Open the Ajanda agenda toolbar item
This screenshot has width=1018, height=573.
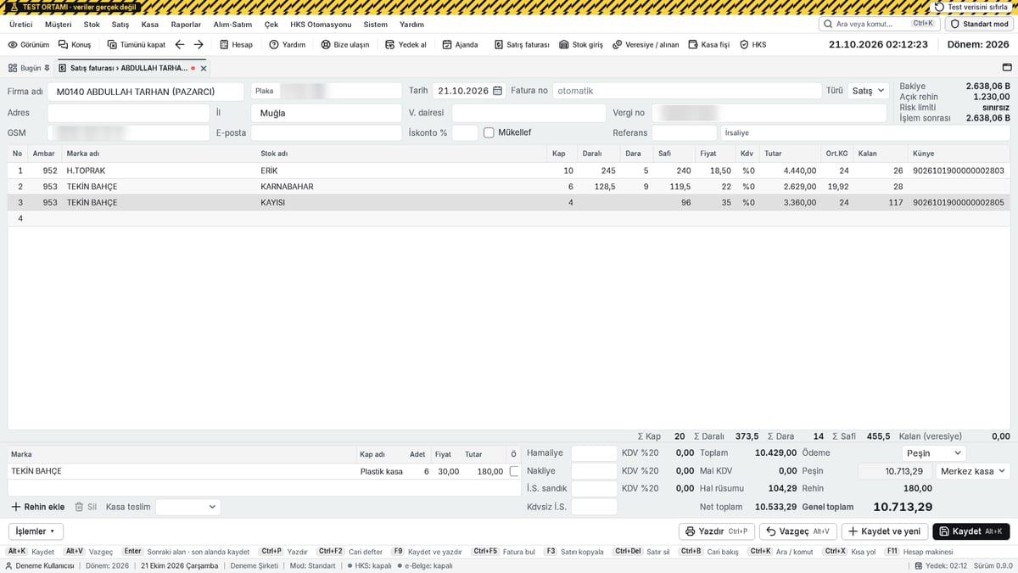pyautogui.click(x=460, y=44)
